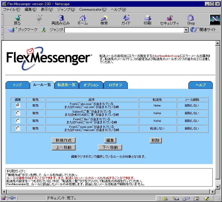The height and width of the screenshot is (202, 222).
Task: Open the ファイル(F) menu
Action: [12, 9]
